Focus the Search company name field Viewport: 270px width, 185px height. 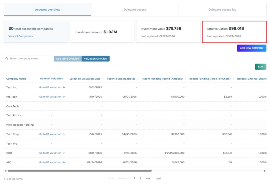point(29,59)
